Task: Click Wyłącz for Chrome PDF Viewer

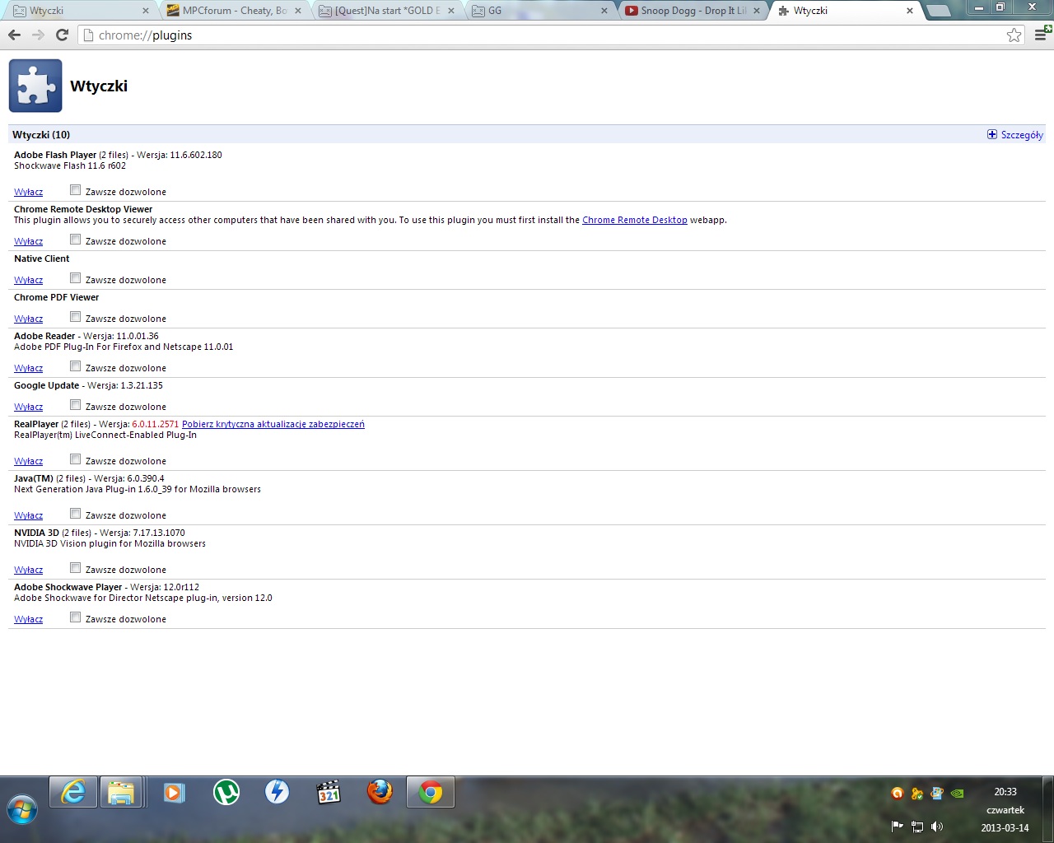Action: 28,319
